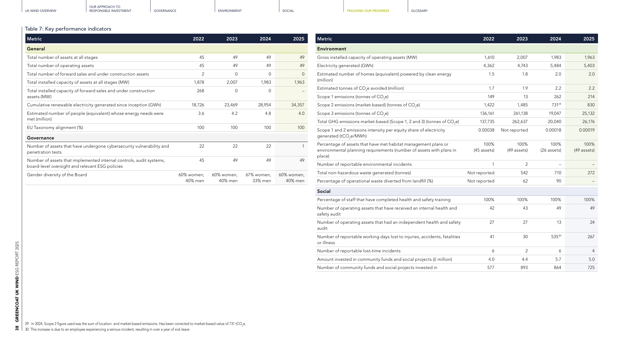The width and height of the screenshot is (624, 351).
Task: Select the 262,637 total GHG emissions value
Action: pos(520,122)
